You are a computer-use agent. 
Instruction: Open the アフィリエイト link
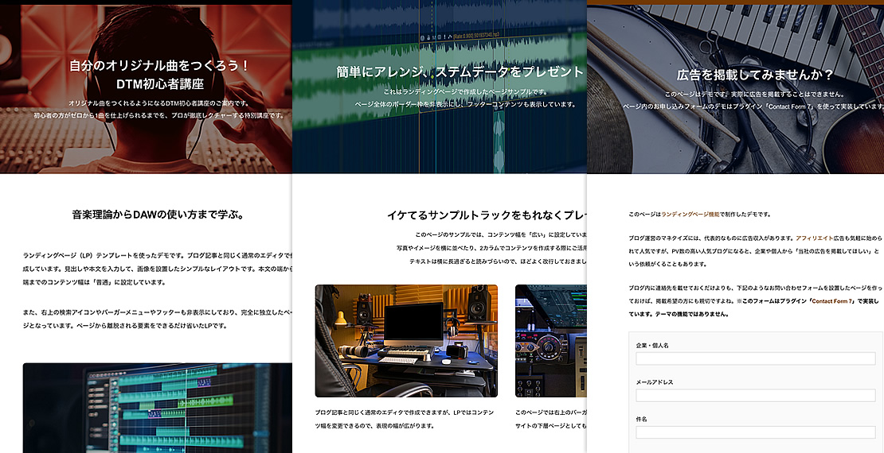tap(814, 238)
